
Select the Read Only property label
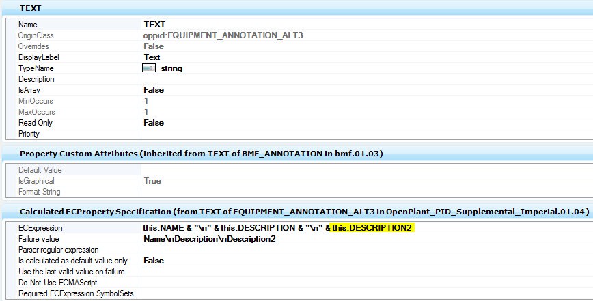tap(35, 123)
